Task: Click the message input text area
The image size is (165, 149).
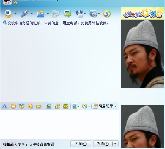Action: coord(60,124)
